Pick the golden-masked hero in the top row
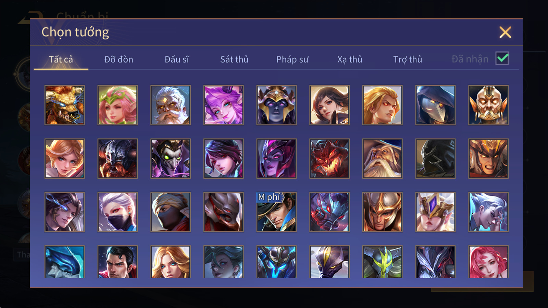The height and width of the screenshot is (308, 548). [x=488, y=105]
